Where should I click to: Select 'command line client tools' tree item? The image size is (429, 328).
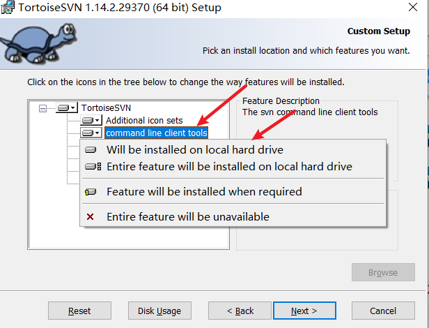(157, 133)
